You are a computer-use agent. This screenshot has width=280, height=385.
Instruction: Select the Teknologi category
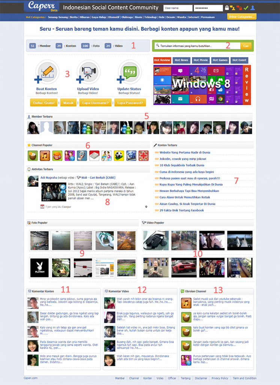[150, 17]
